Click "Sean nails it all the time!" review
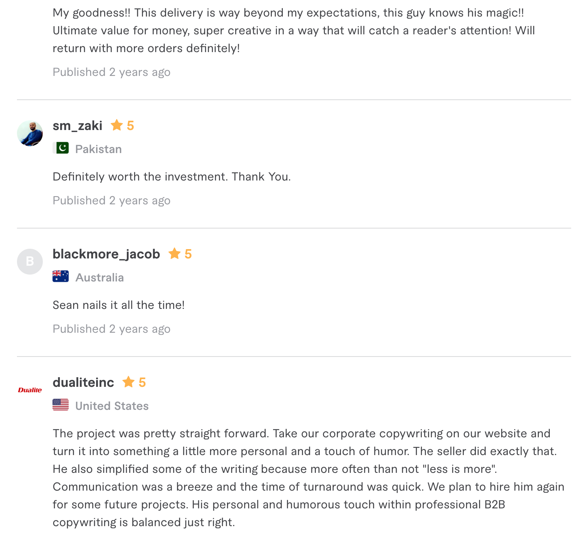576x533 pixels. pos(119,305)
